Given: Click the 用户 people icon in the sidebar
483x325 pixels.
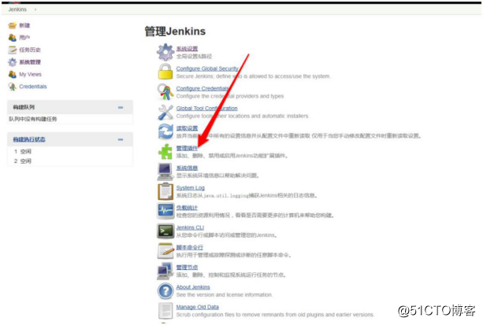Looking at the screenshot, I should 13,38.
